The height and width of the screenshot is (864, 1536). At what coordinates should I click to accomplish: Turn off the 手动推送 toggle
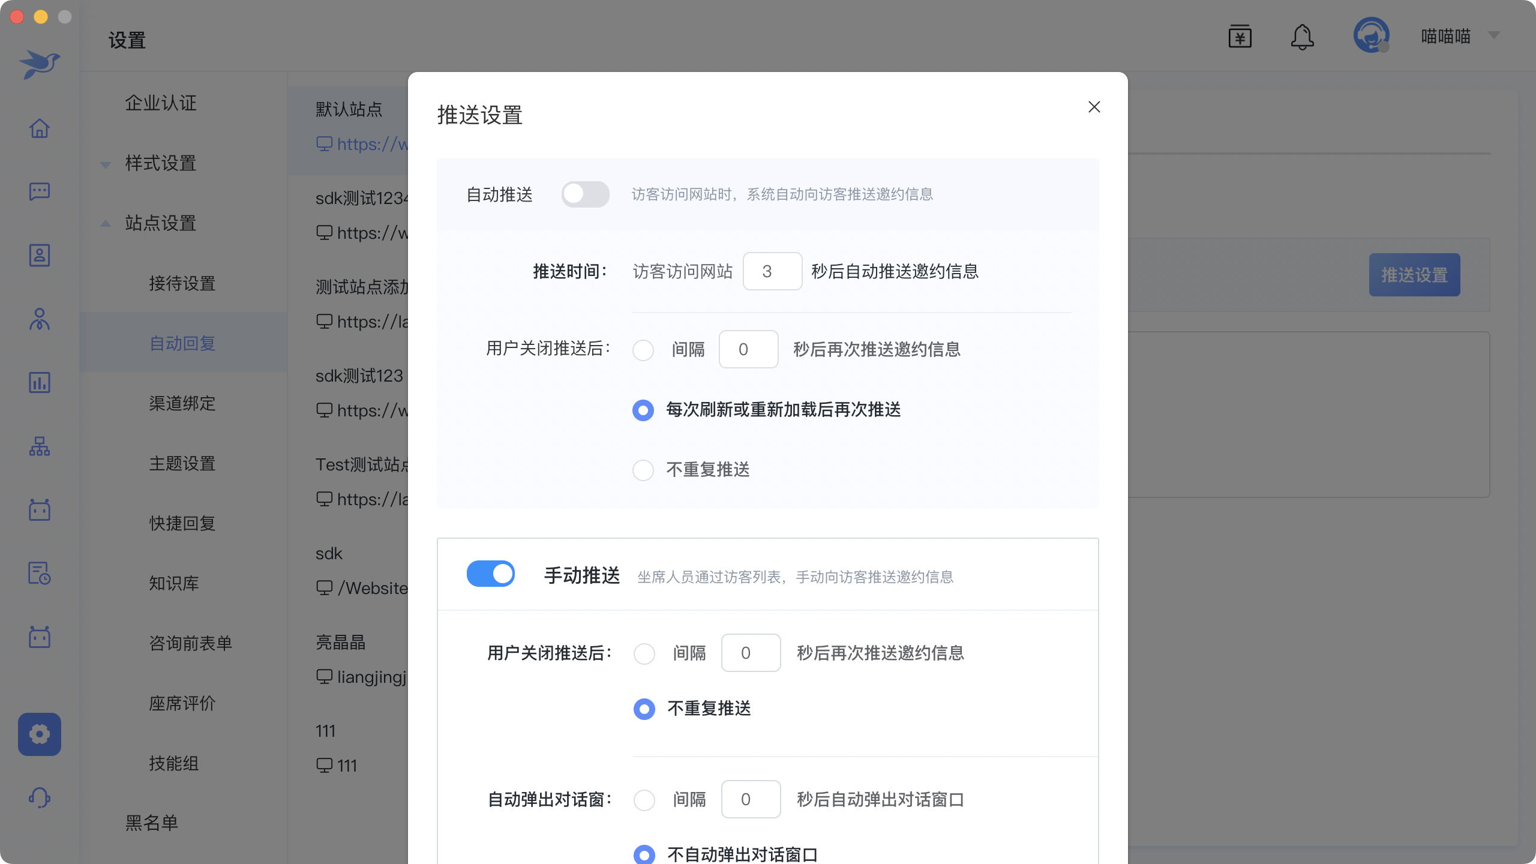pyautogui.click(x=490, y=574)
